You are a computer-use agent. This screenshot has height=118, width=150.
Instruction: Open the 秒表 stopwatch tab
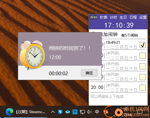tap(104, 17)
